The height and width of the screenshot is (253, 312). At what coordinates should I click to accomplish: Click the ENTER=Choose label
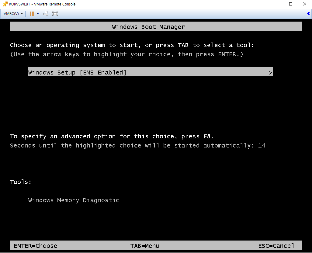pyautogui.click(x=35, y=246)
